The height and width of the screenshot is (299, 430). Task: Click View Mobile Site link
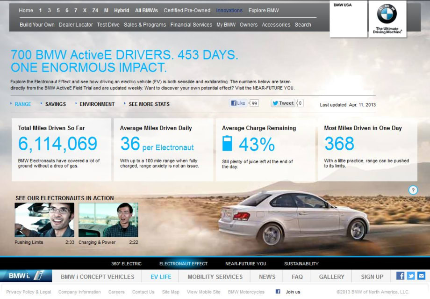point(203,292)
